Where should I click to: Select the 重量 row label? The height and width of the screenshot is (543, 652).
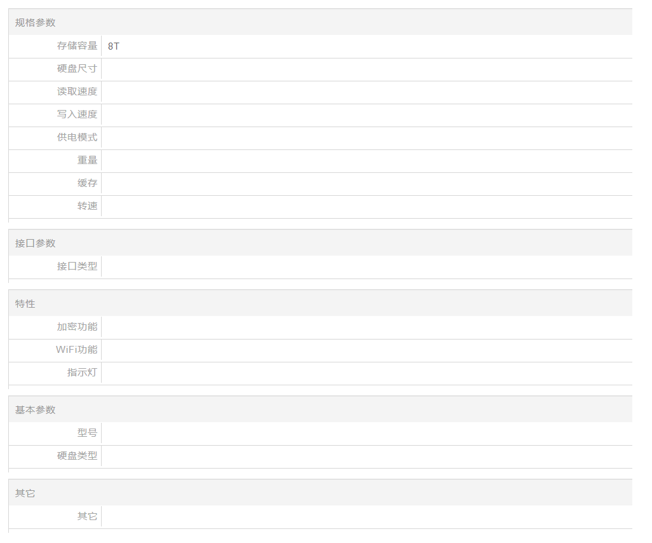point(87,160)
